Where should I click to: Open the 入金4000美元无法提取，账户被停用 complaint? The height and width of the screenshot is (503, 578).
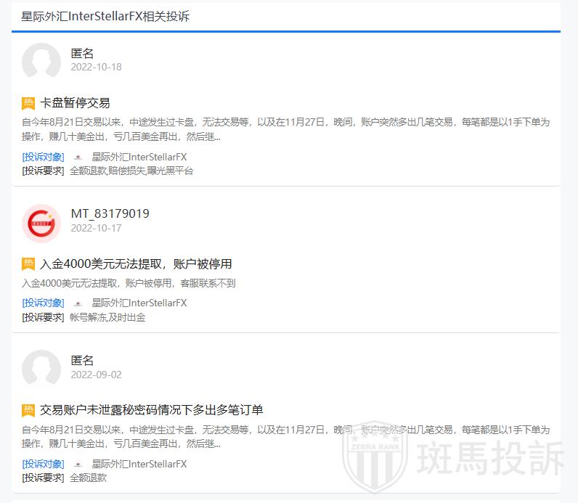click(137, 263)
